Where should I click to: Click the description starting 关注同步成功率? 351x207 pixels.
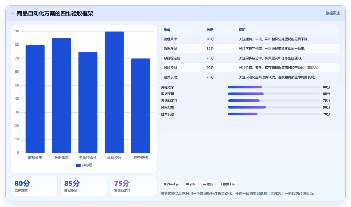[271, 58]
